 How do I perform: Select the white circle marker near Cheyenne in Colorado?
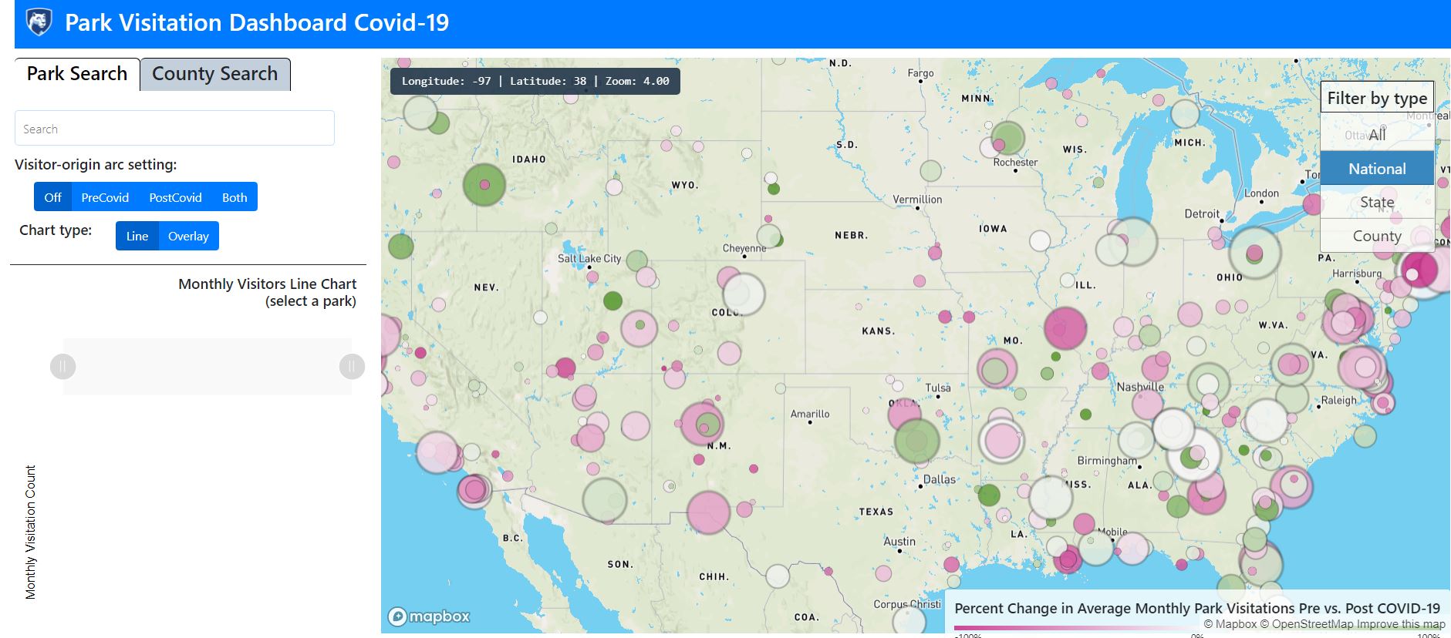click(x=744, y=294)
